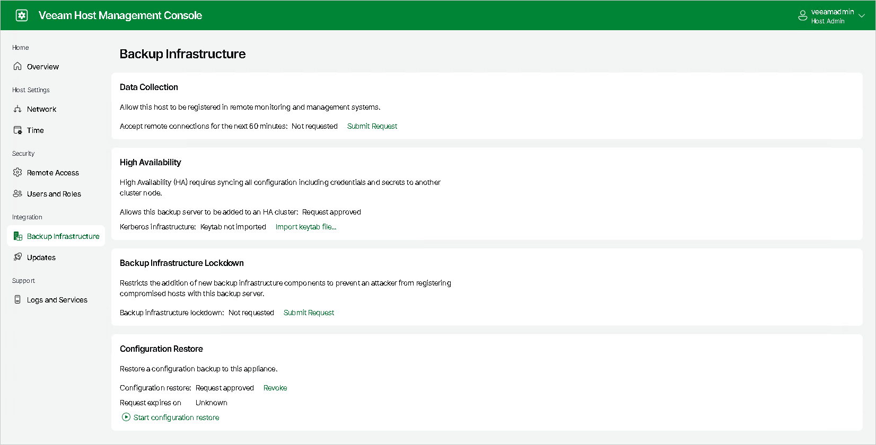This screenshot has width=876, height=445.
Task: Submit Request for infrastructure lockdown
Action: click(x=309, y=313)
